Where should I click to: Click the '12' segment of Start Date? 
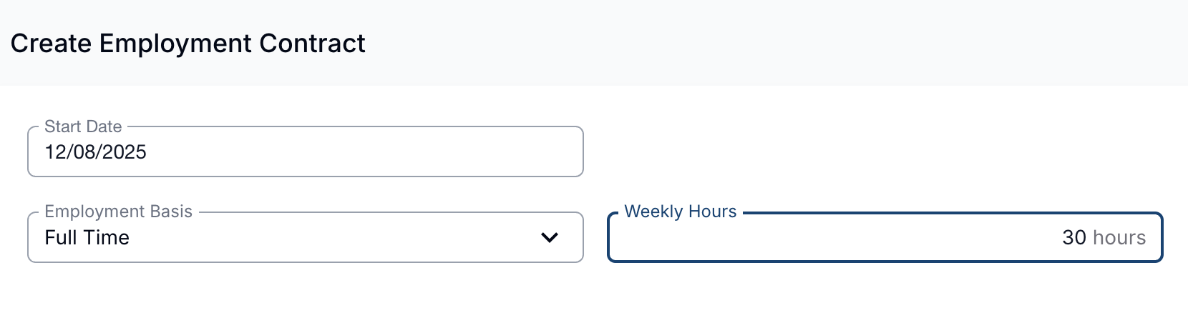tap(54, 152)
